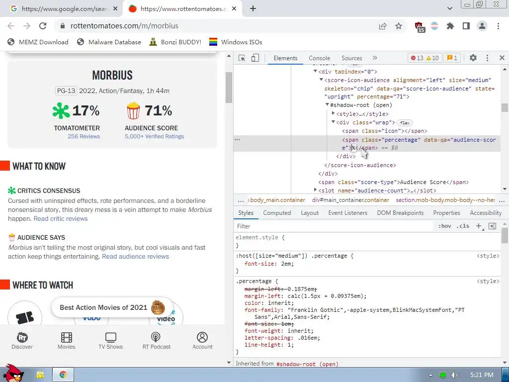Open DevTools settings gear
This screenshot has width=509, height=382.
point(473,58)
